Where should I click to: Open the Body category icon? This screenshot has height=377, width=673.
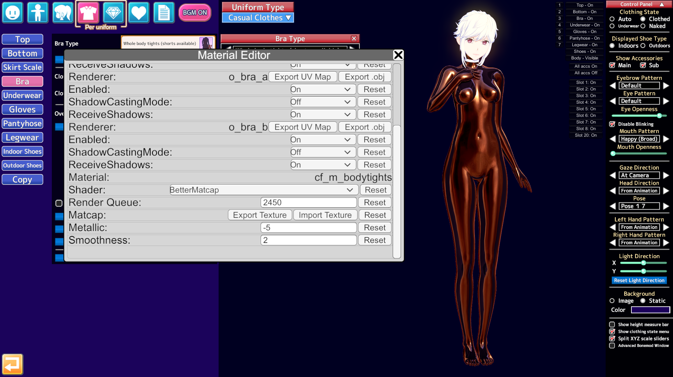coord(38,13)
